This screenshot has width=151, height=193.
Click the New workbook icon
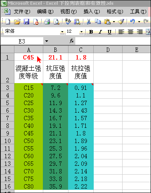pos(8,22)
